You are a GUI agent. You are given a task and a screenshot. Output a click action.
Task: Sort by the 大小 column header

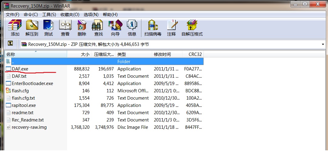point(79,54)
